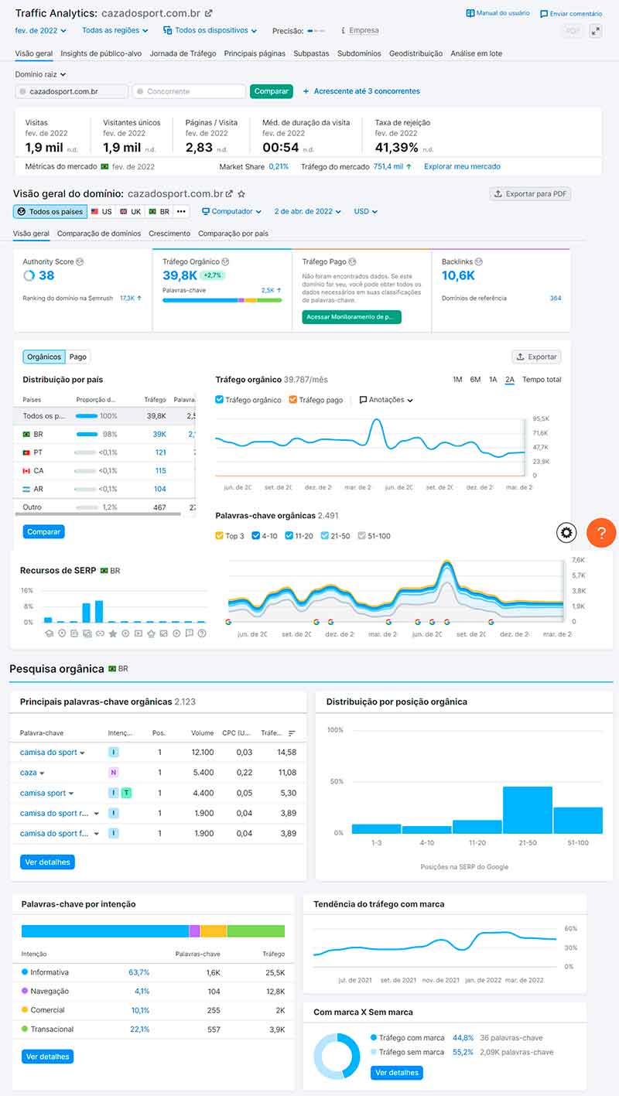
Task: Switch to Comparação de domínios tab
Action: coord(99,234)
